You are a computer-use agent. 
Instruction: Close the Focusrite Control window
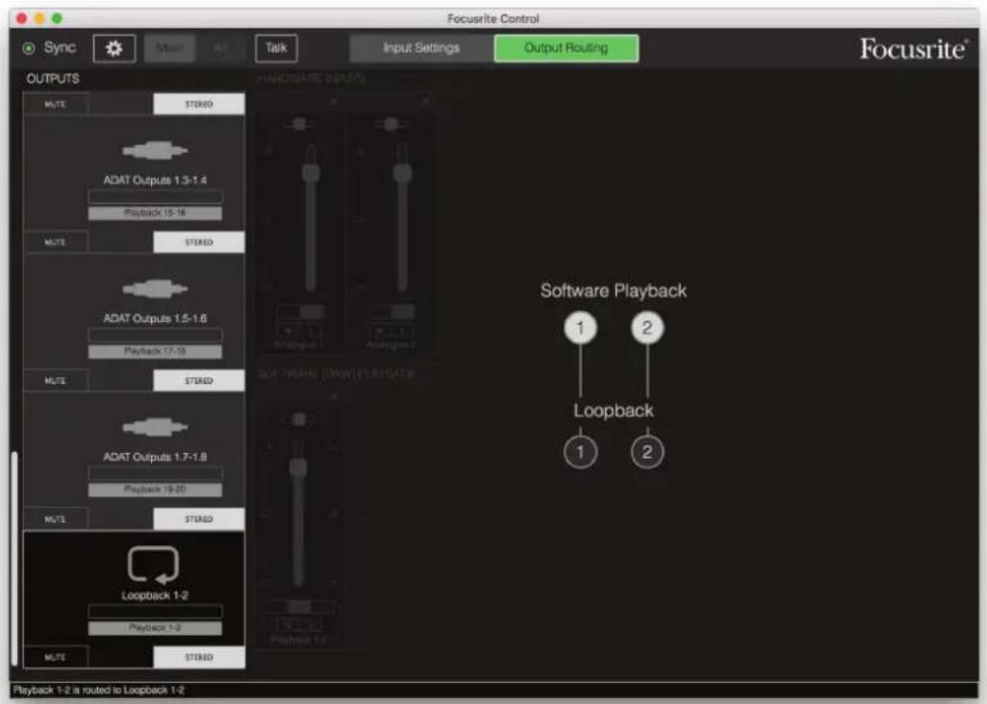tap(21, 18)
